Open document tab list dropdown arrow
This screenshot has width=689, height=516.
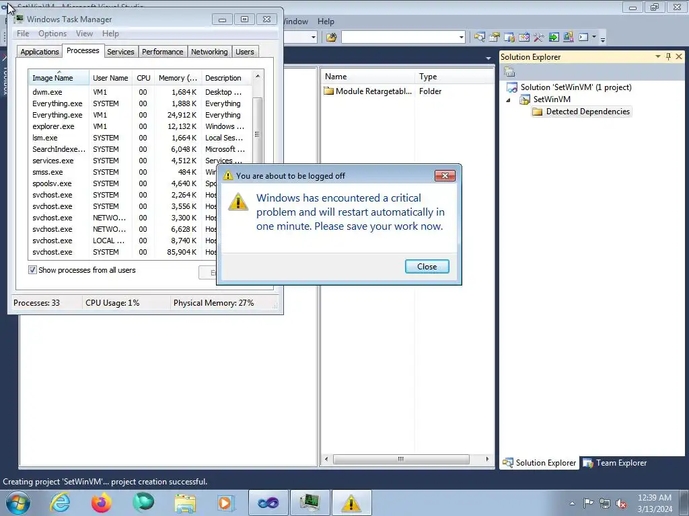coord(488,58)
